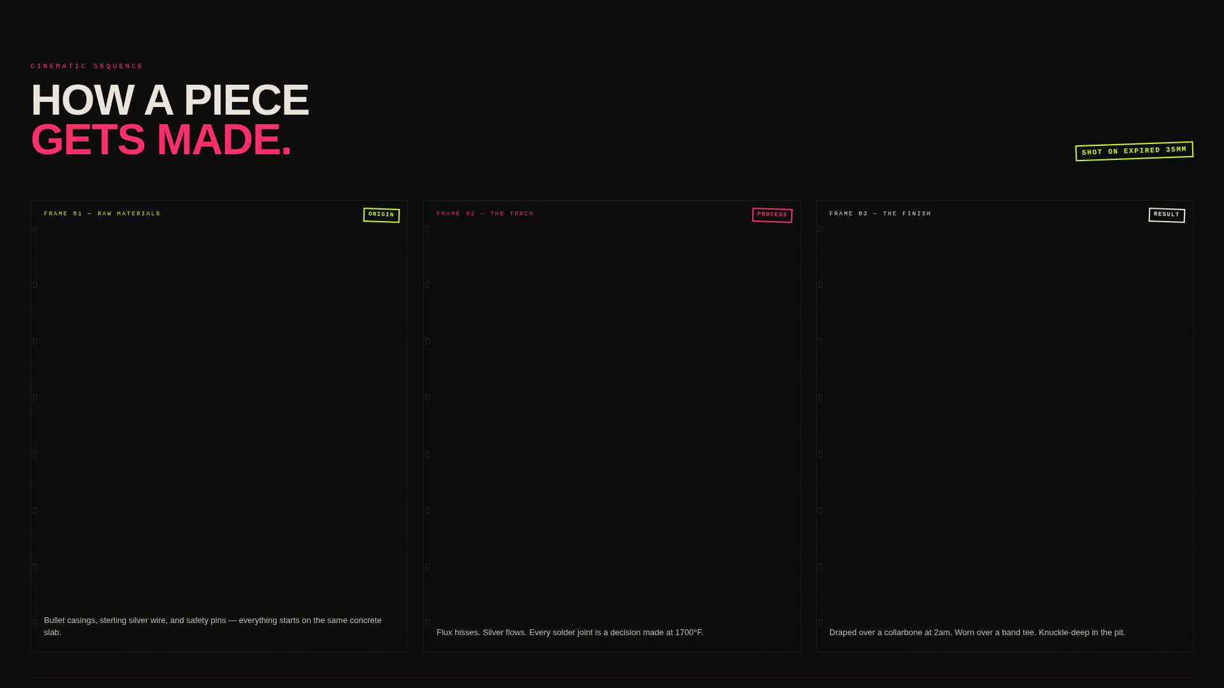Click the 'CINEMATIC SEQUENCE' eyebrow text
This screenshot has width=1224, height=688.
[x=87, y=66]
